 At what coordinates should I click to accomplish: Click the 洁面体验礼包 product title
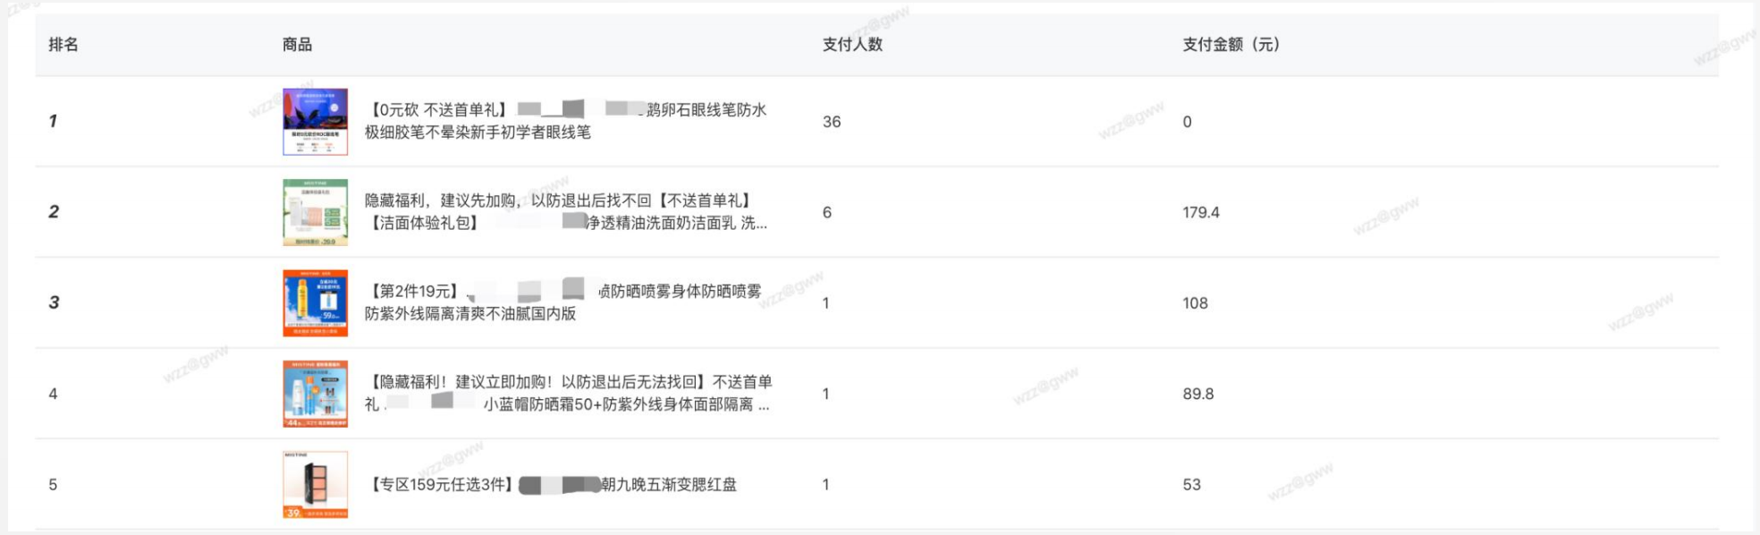[x=566, y=212]
